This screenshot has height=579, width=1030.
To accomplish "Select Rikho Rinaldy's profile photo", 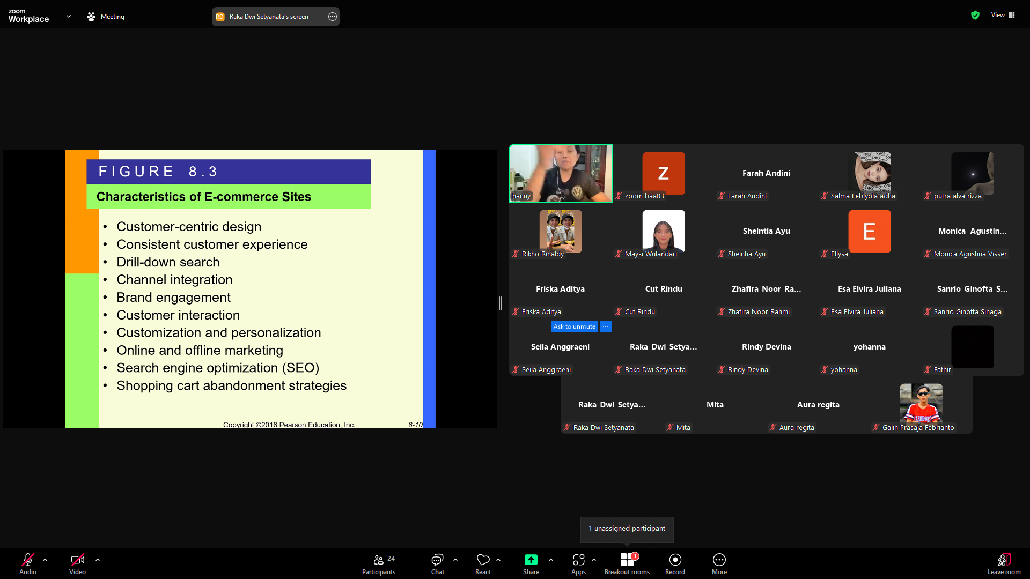I will pos(561,231).
